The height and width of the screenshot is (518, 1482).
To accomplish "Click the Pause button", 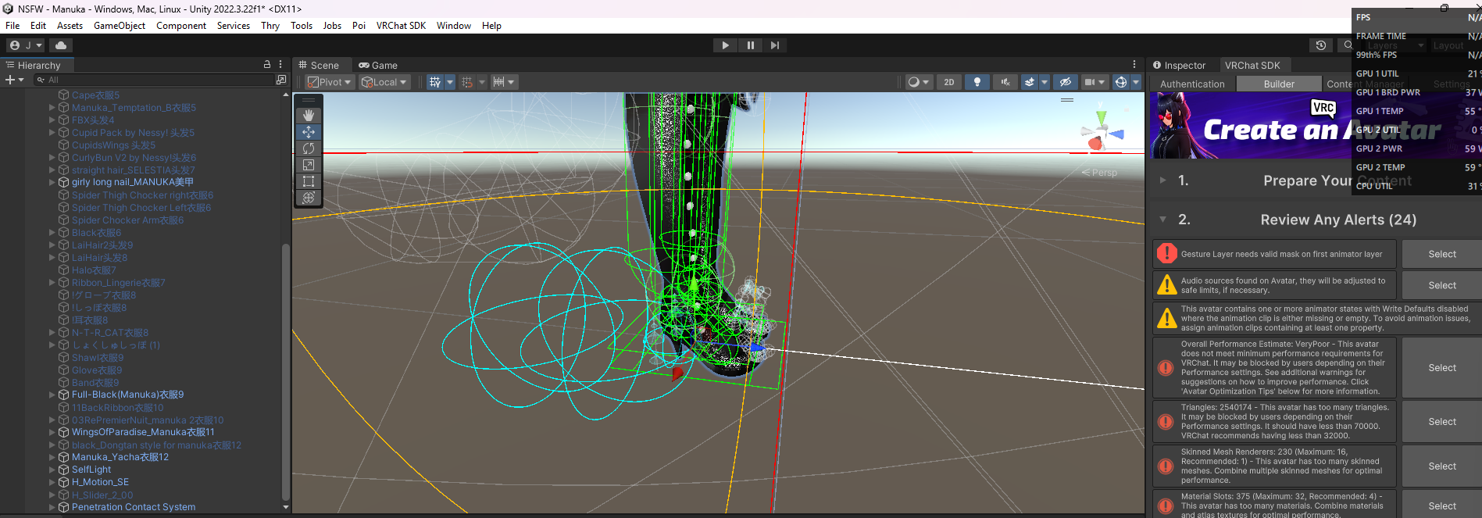I will tap(750, 45).
